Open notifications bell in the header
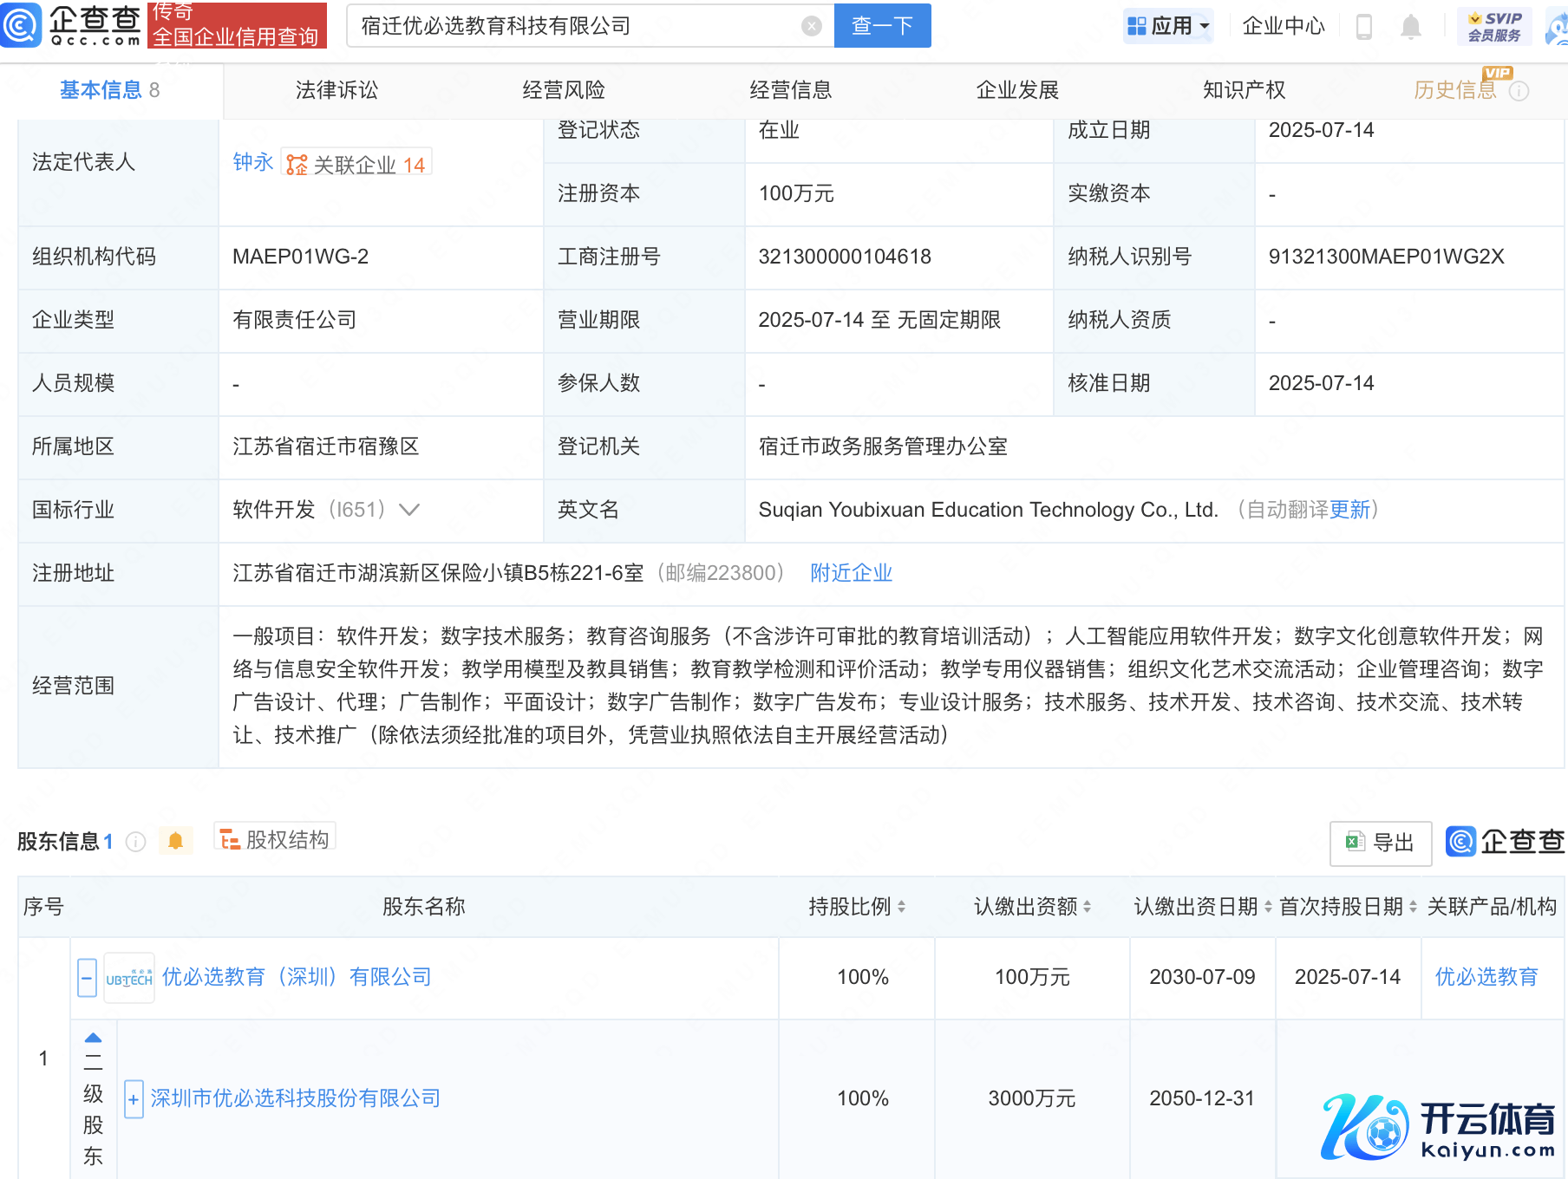The image size is (1568, 1179). (1410, 27)
